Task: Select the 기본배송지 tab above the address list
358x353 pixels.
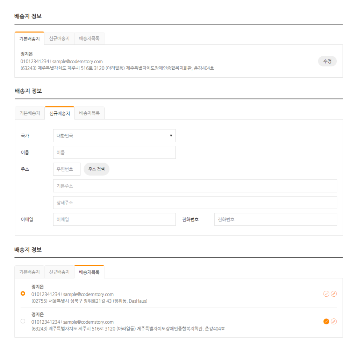Action: tap(30, 272)
